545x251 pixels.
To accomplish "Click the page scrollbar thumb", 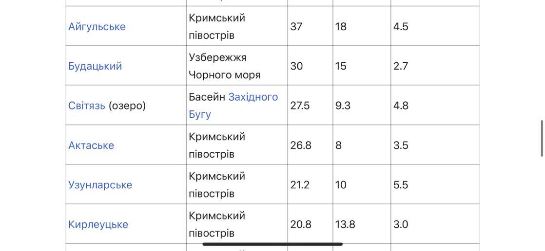I will [542, 139].
